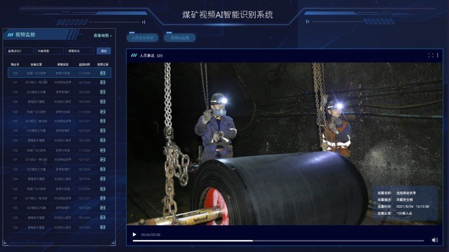Play the surveillance video
The width and height of the screenshot is (449, 252).
[x=134, y=235]
